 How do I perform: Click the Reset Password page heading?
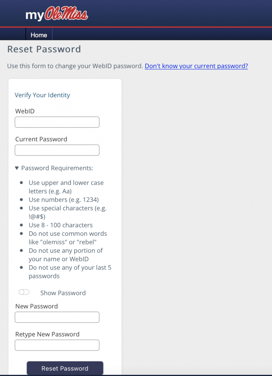pyautogui.click(x=44, y=49)
